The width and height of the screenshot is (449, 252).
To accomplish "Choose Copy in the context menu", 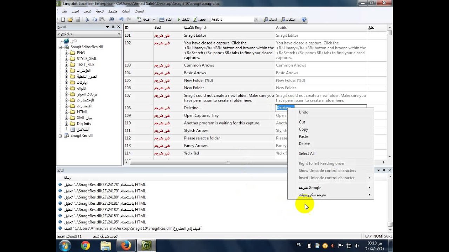I will tap(330, 129).
